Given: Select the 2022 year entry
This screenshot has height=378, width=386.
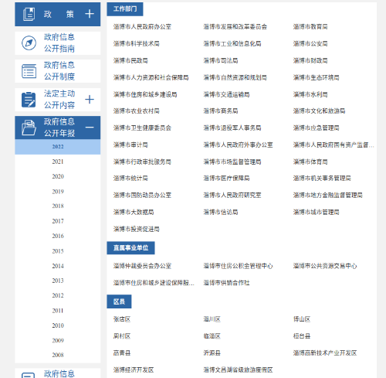Looking at the screenshot, I should pyautogui.click(x=58, y=147).
